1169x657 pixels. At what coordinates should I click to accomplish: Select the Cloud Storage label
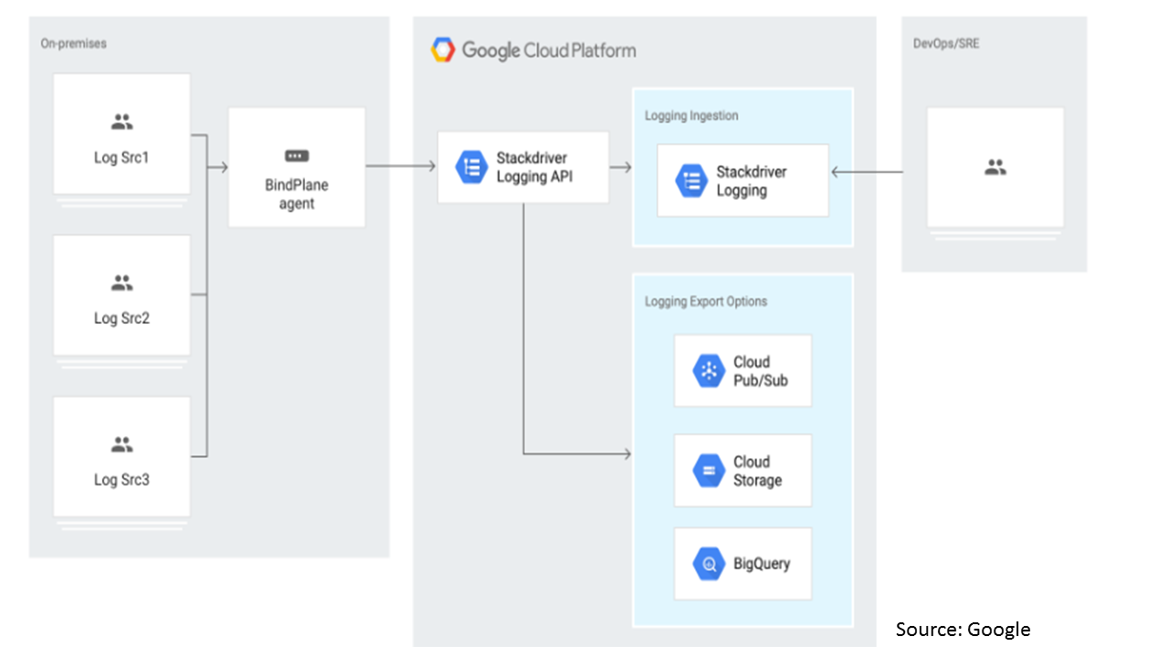(757, 471)
